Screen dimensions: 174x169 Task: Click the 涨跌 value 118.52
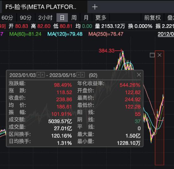click(64, 93)
